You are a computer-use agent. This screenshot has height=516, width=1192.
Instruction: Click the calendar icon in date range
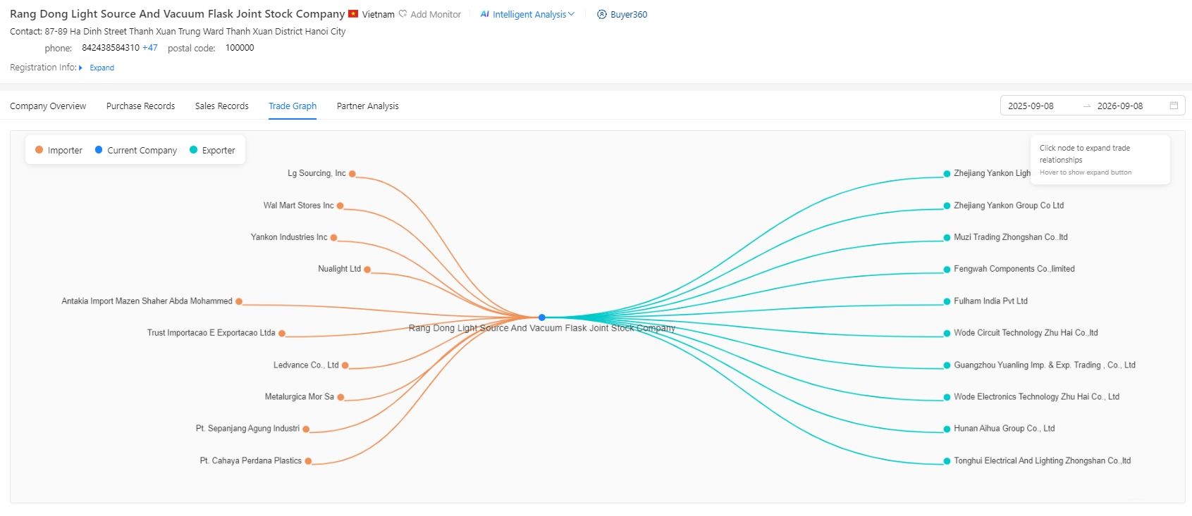pyautogui.click(x=1174, y=106)
